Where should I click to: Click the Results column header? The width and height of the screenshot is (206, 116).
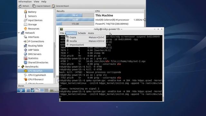75,11
